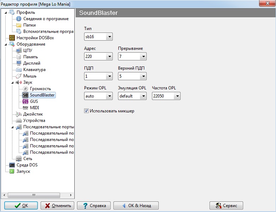Open the Сервис button

[x=227, y=206]
